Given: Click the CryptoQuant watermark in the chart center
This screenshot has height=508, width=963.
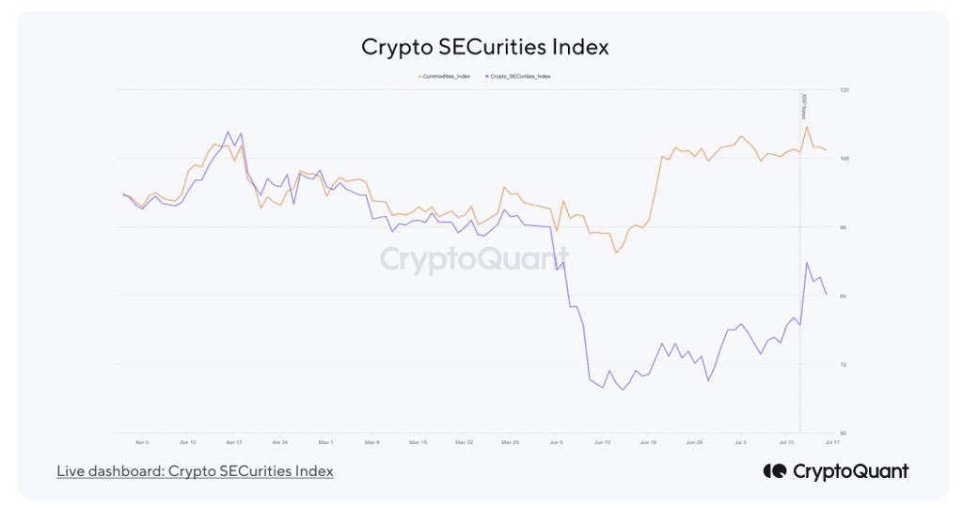Looking at the screenshot, I should pyautogui.click(x=474, y=259).
